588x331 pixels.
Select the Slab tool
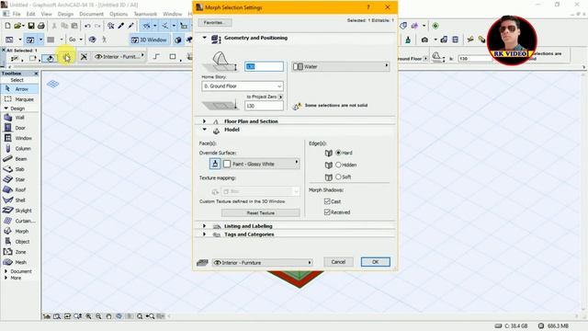[x=19, y=169]
